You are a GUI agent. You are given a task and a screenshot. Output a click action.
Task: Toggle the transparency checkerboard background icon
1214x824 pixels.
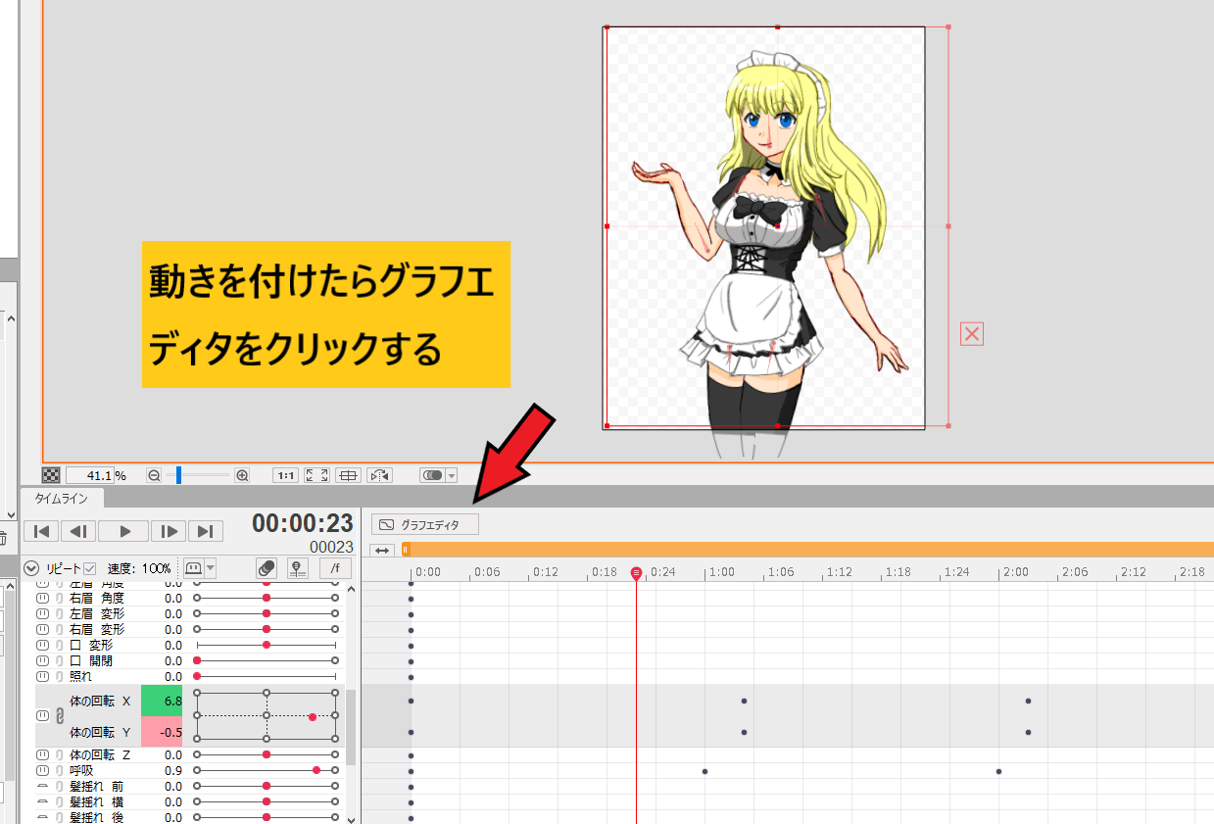pos(51,474)
